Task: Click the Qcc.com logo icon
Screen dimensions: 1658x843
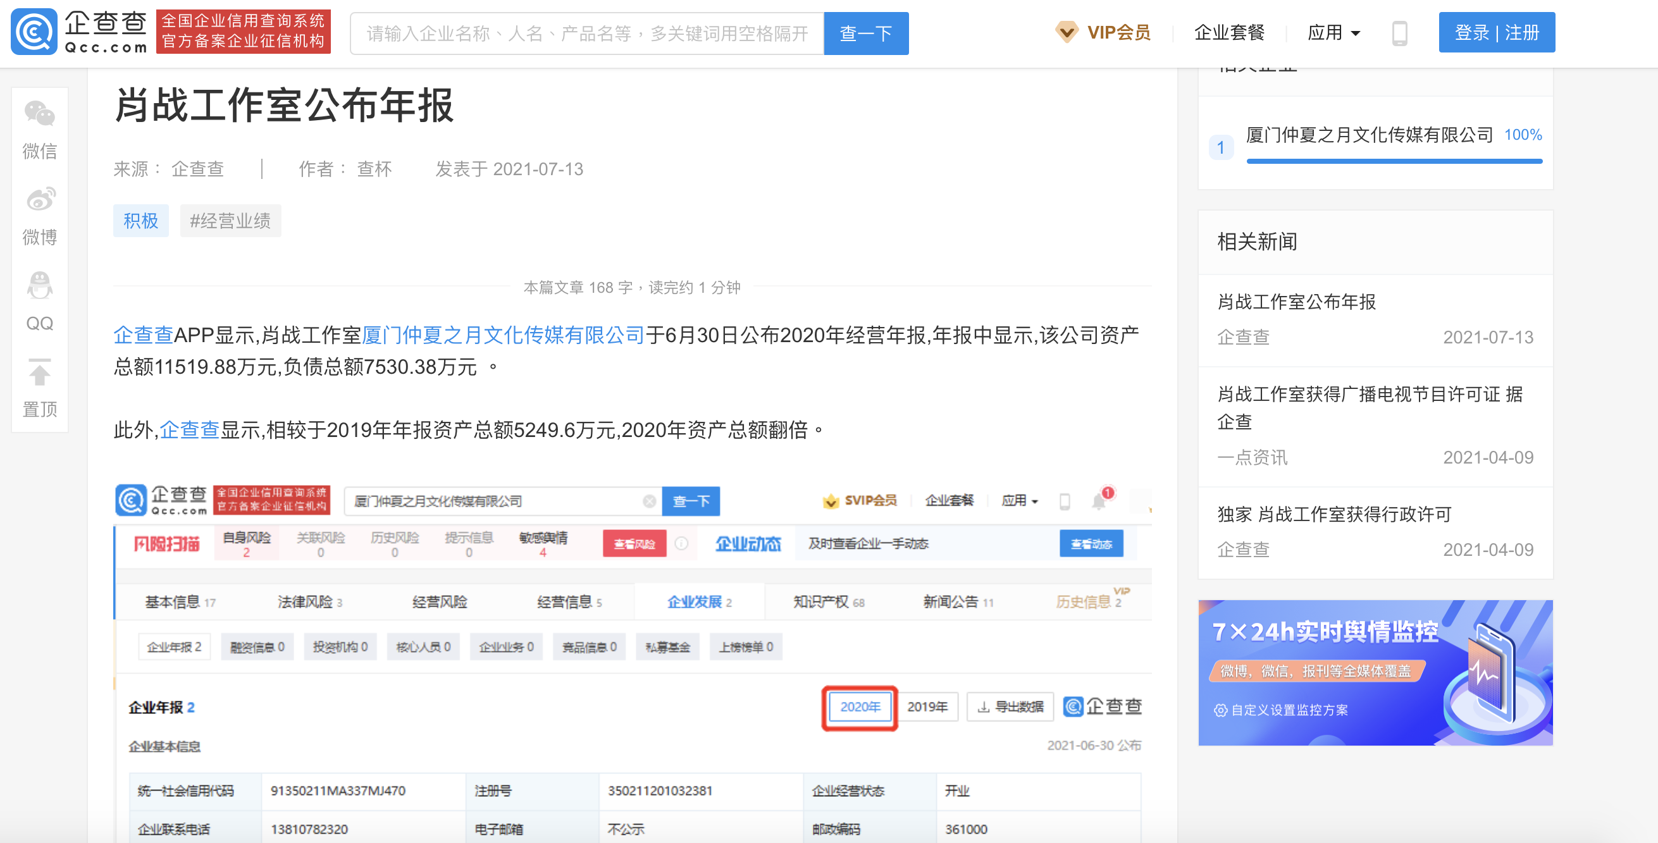Action: pos(34,32)
